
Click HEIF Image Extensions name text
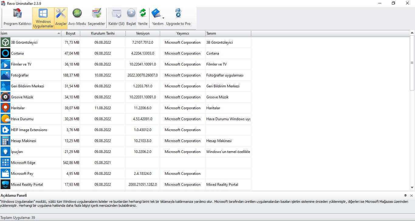tap(29, 130)
